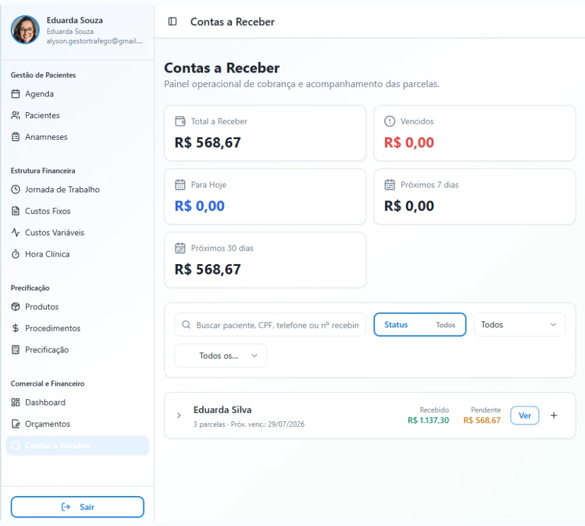585x526 pixels.
Task: Click the Dashboard grid icon
Action: click(15, 402)
